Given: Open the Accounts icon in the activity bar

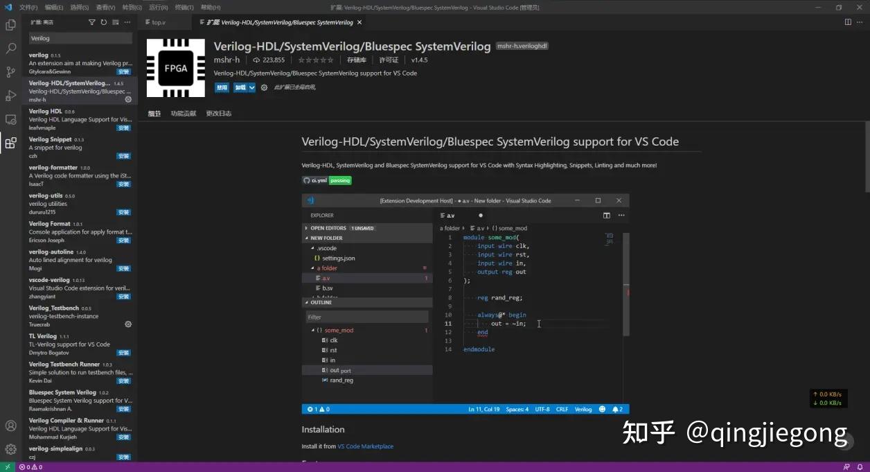Looking at the screenshot, I should [x=10, y=426].
